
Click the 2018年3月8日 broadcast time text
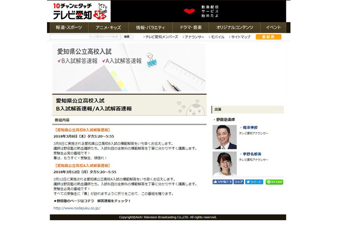pyautogui.click(x=83, y=136)
